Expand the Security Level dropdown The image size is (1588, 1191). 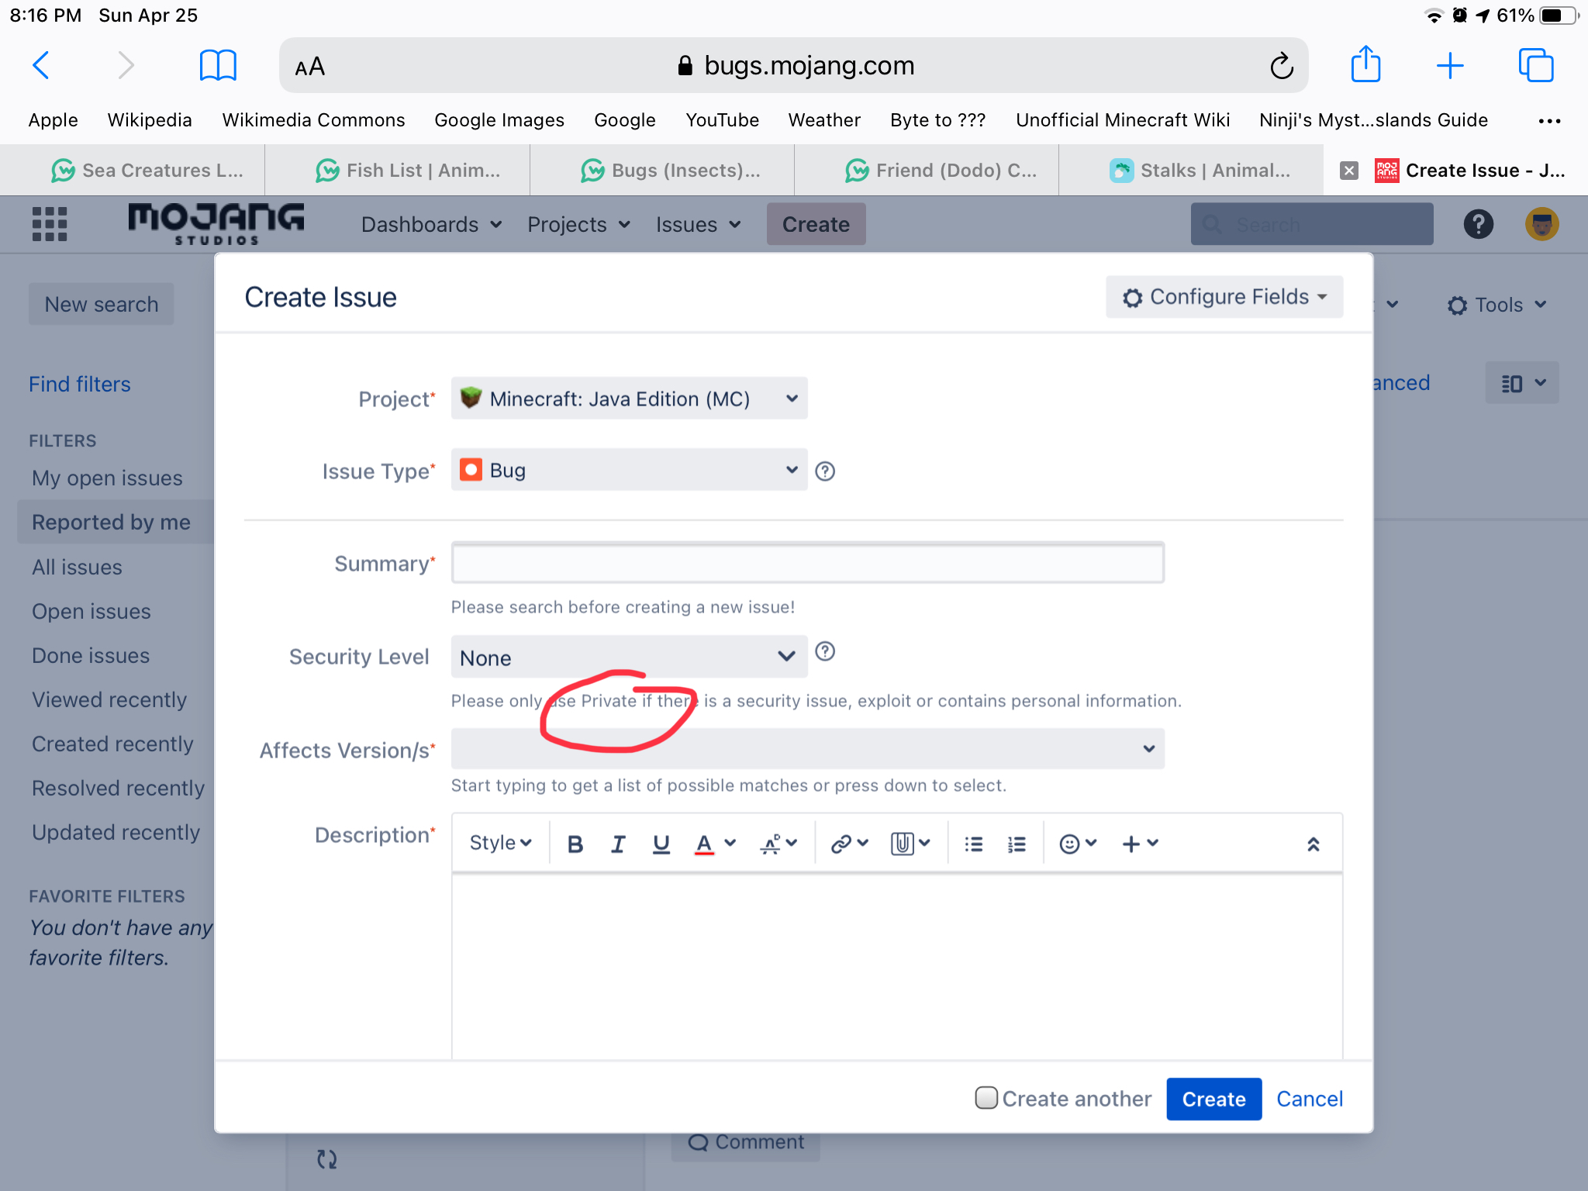pyautogui.click(x=629, y=658)
